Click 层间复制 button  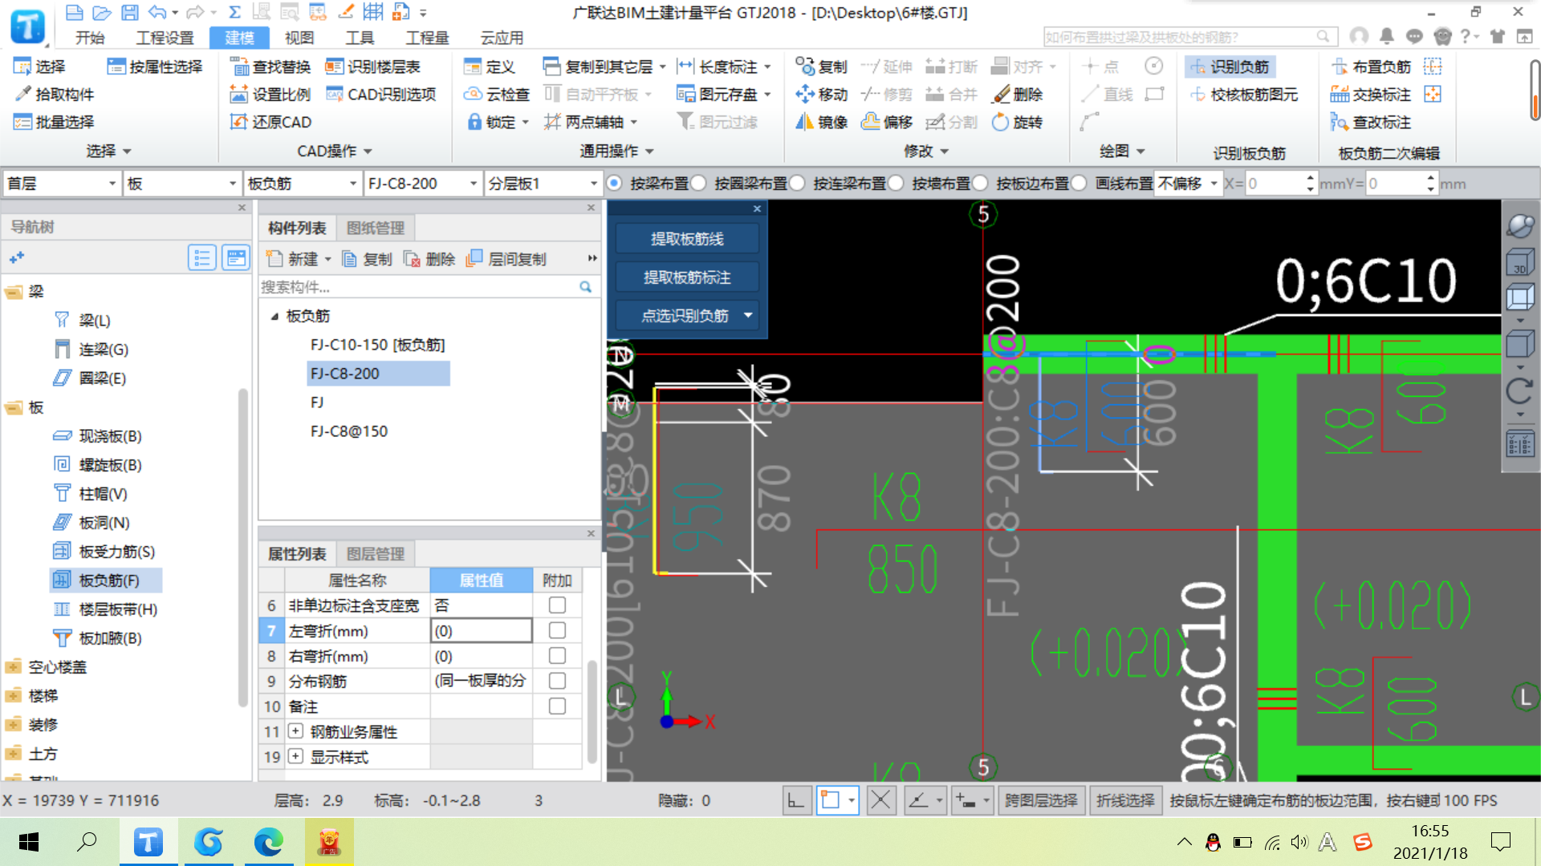click(506, 259)
